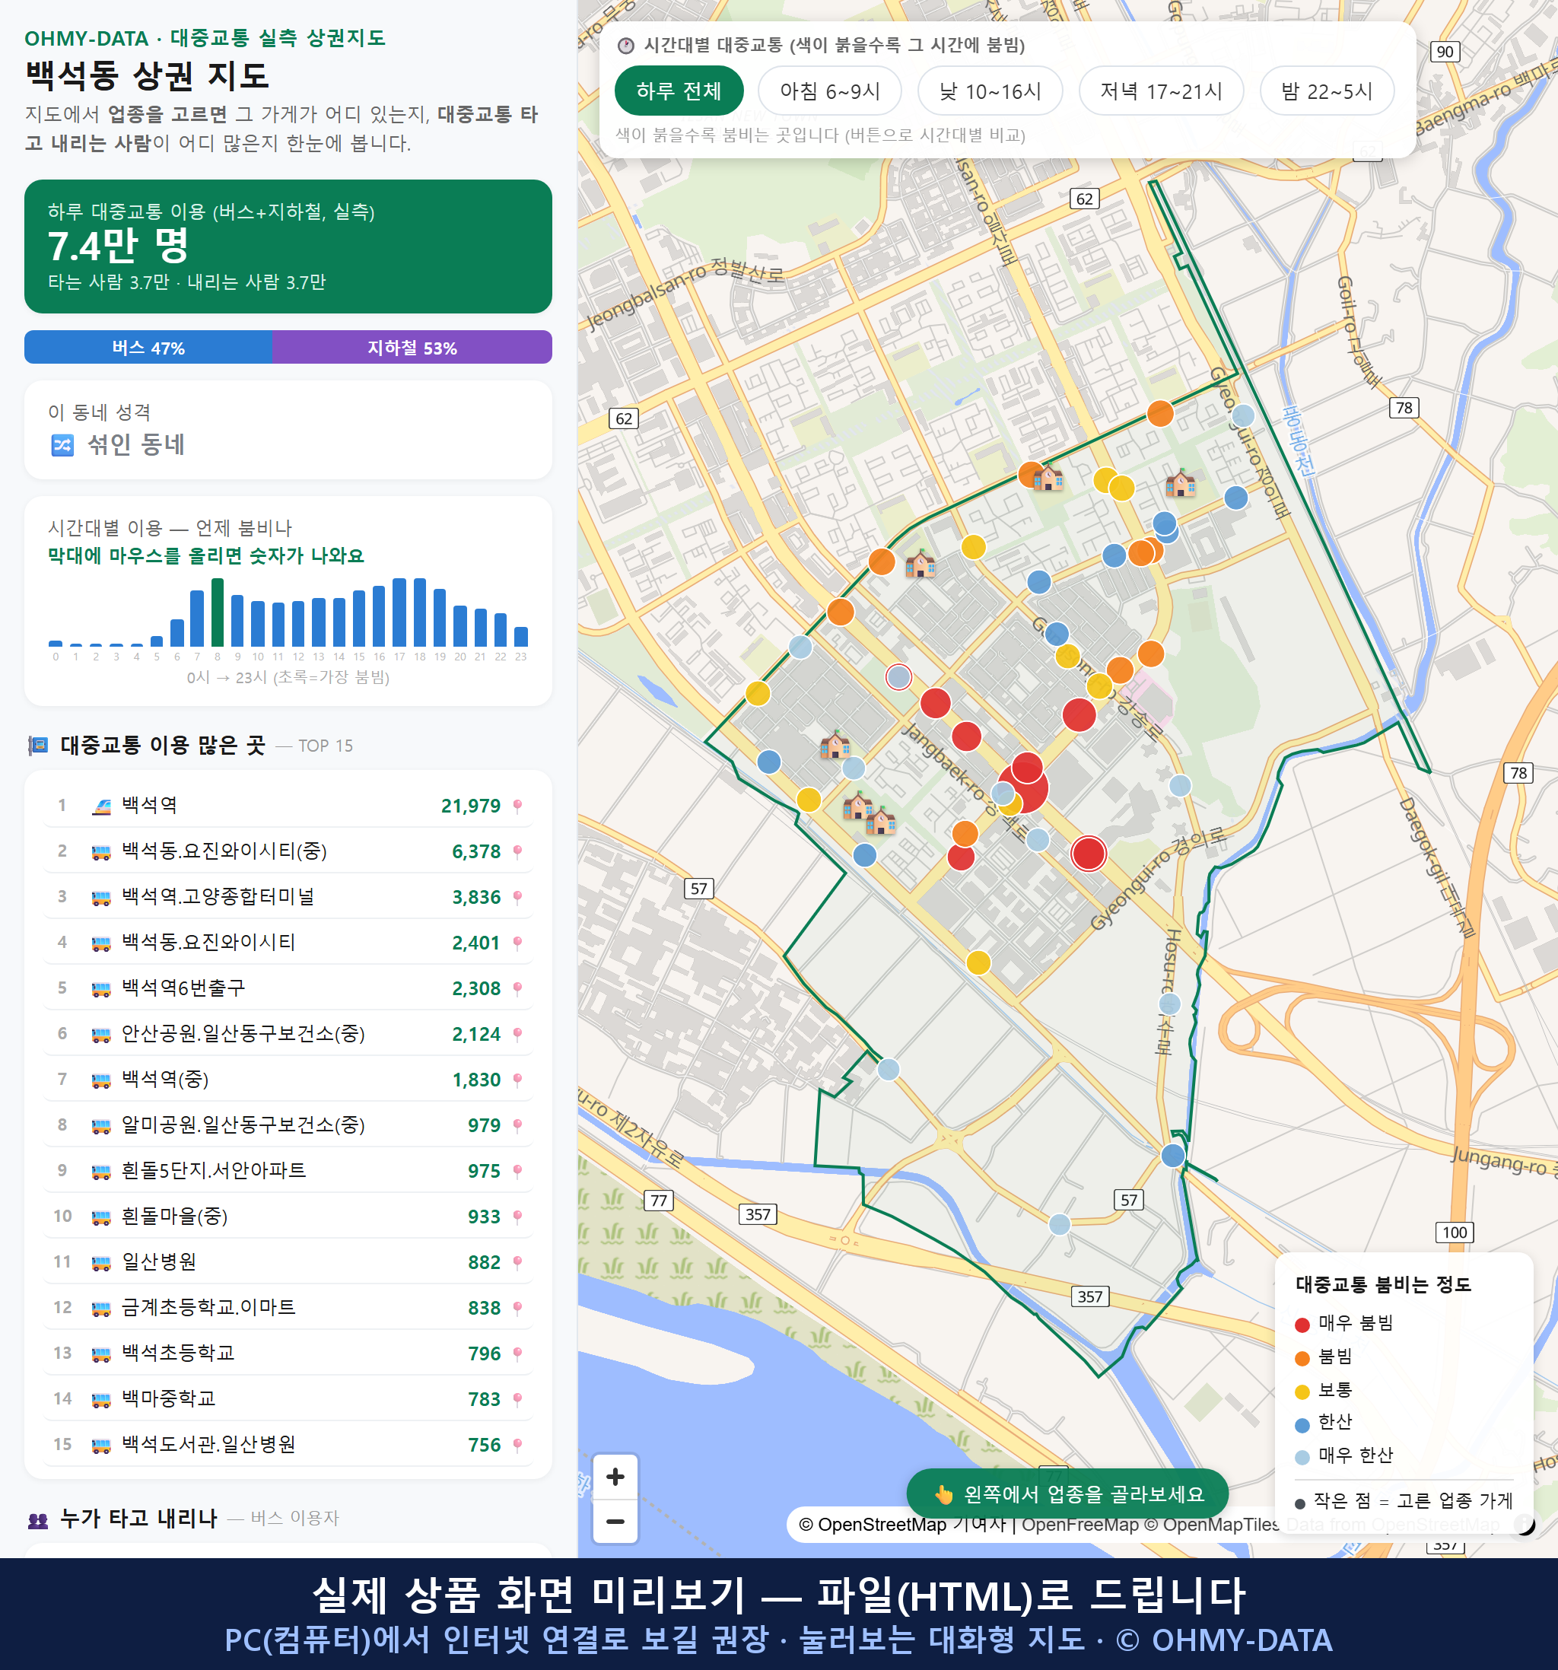Click the bus icon of 일산병원 row

click(102, 1262)
